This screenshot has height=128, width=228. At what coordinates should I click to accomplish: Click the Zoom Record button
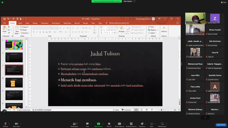[109, 124]
